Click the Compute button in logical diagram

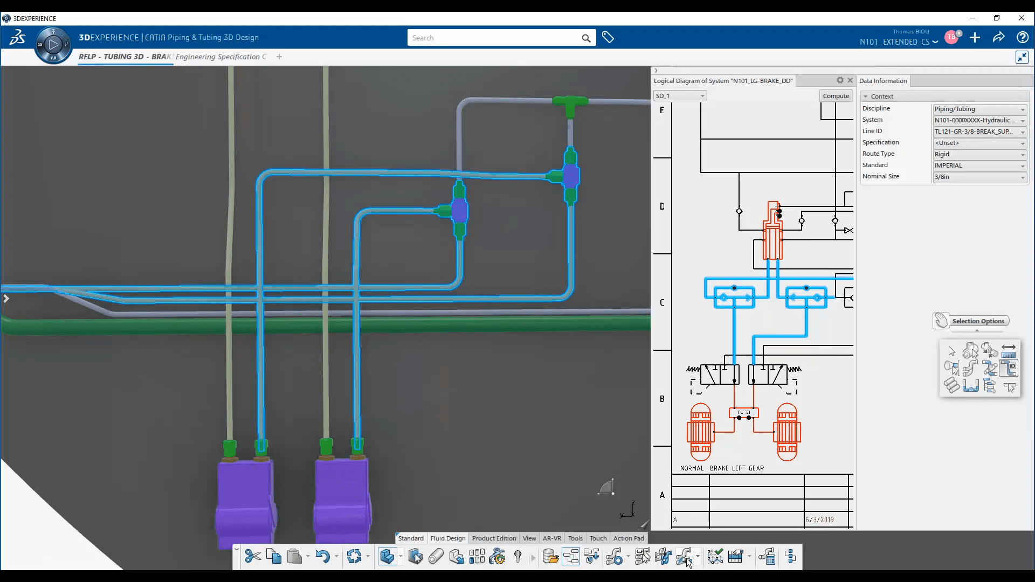point(835,95)
